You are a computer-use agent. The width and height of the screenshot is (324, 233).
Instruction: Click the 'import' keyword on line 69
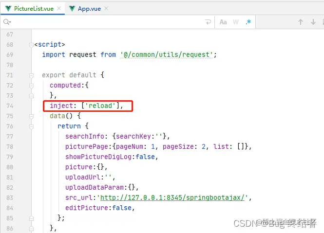54,54
